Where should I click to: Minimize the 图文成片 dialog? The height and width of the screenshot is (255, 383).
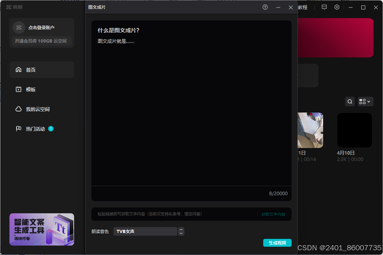tap(278, 7)
